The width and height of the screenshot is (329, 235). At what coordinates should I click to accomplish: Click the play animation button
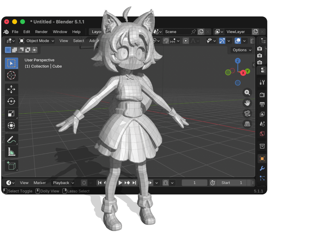tap(120, 183)
